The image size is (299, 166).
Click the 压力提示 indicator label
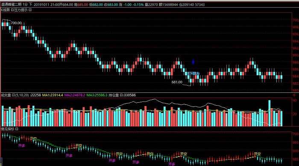[21, 10]
